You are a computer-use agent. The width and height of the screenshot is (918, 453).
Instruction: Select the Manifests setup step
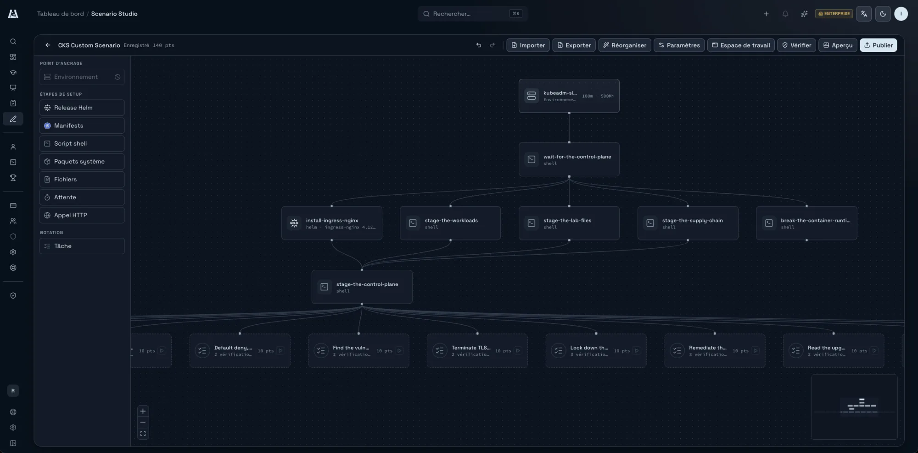(82, 126)
